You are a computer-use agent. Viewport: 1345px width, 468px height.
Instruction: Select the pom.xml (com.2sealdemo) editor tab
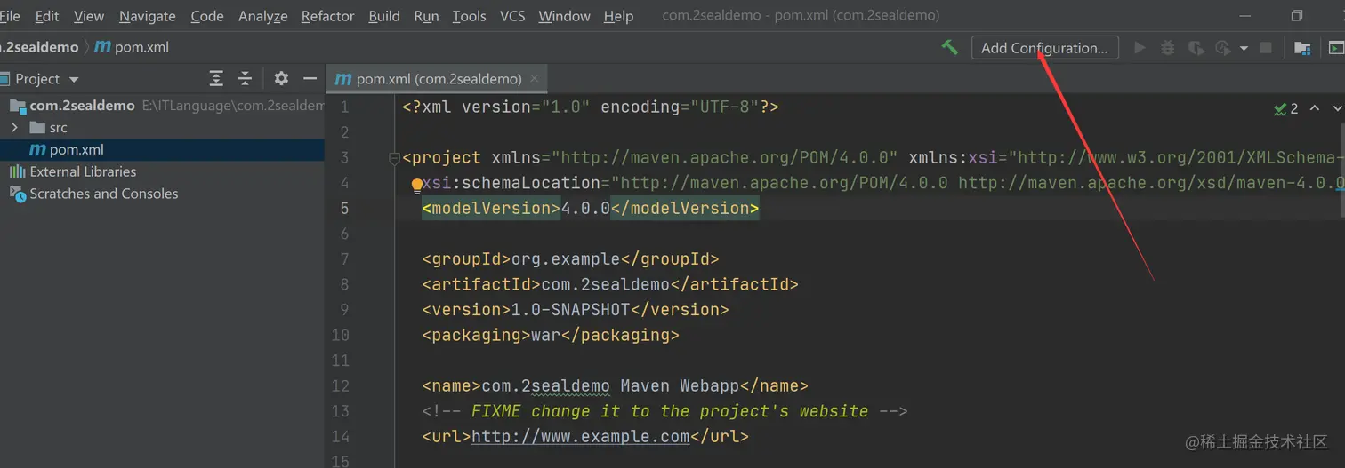(x=437, y=79)
